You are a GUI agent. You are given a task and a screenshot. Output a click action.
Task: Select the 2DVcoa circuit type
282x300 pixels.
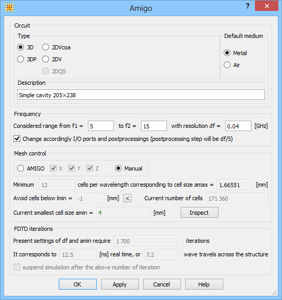(x=45, y=47)
